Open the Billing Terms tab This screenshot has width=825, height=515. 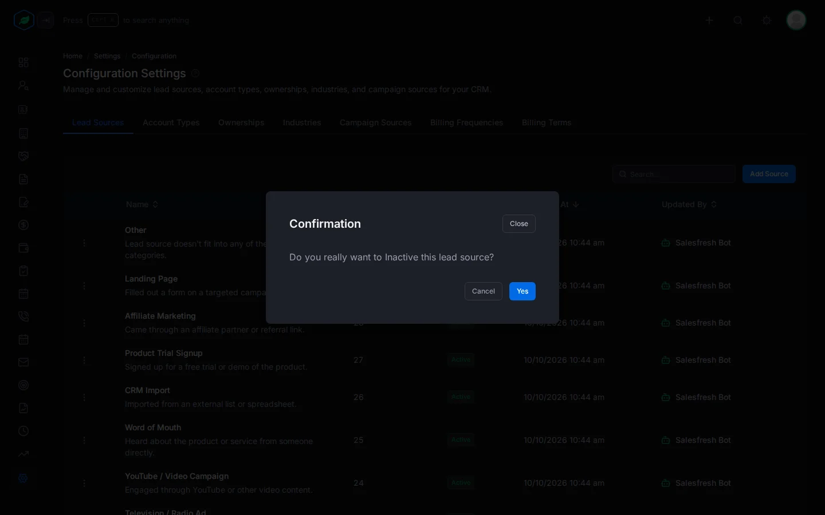(x=547, y=122)
